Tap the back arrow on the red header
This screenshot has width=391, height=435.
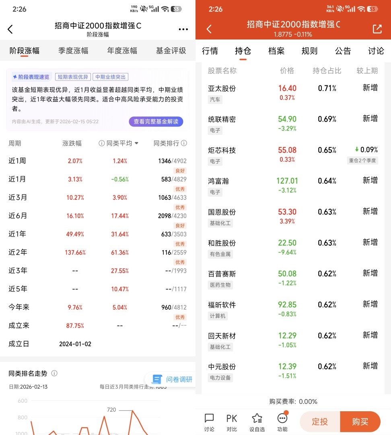[x=209, y=29]
